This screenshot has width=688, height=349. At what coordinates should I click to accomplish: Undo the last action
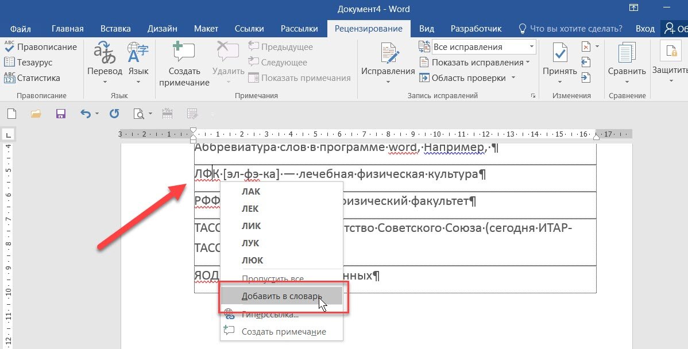coord(86,114)
